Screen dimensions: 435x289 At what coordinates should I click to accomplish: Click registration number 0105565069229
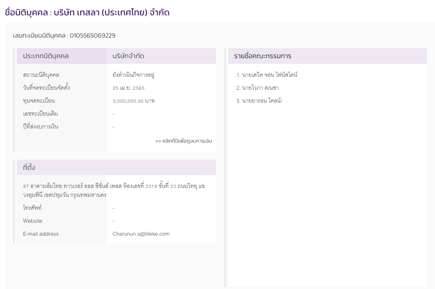pyautogui.click(x=92, y=36)
